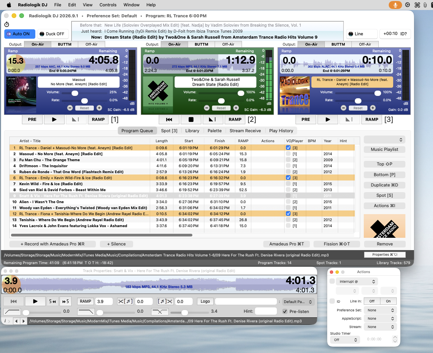The width and height of the screenshot is (433, 353).
Task: Switch to the Spot [3] tab
Action: click(169, 131)
